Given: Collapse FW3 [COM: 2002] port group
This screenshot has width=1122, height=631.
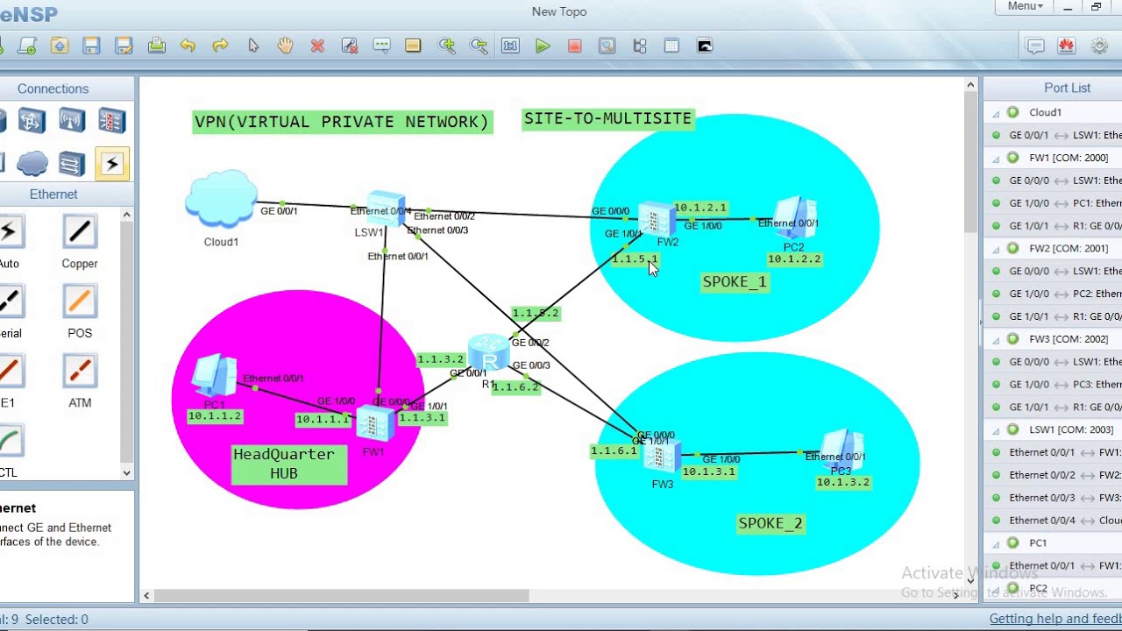Looking at the screenshot, I should [996, 340].
